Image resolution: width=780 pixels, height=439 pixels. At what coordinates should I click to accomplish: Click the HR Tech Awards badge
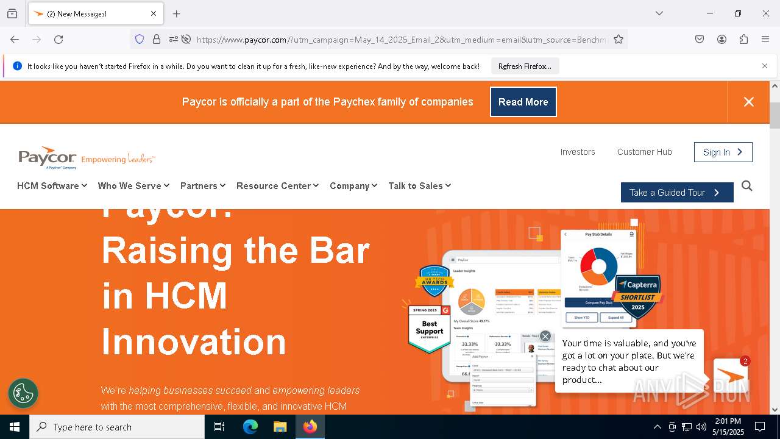point(434,280)
